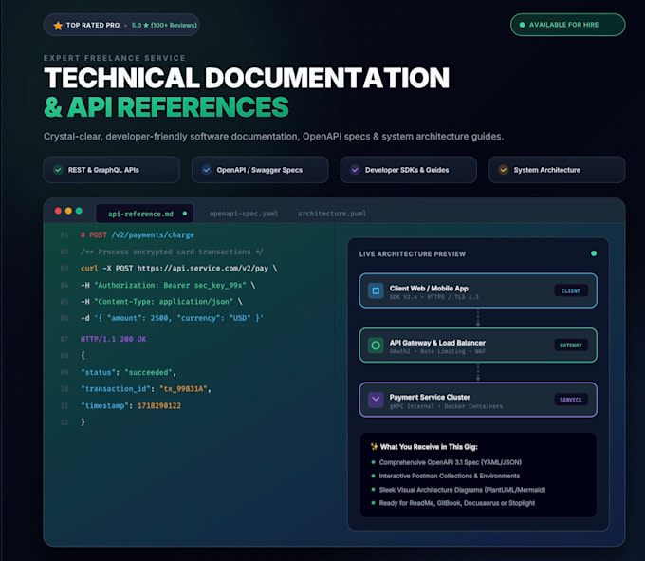Click the green window dot in code editor

pos(79,211)
